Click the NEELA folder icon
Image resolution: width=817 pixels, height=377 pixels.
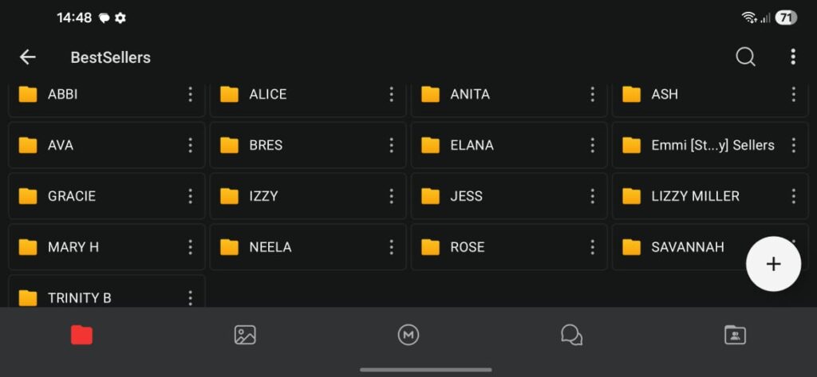229,247
